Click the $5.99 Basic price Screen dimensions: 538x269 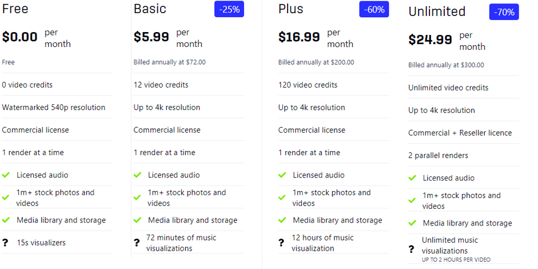click(x=152, y=37)
